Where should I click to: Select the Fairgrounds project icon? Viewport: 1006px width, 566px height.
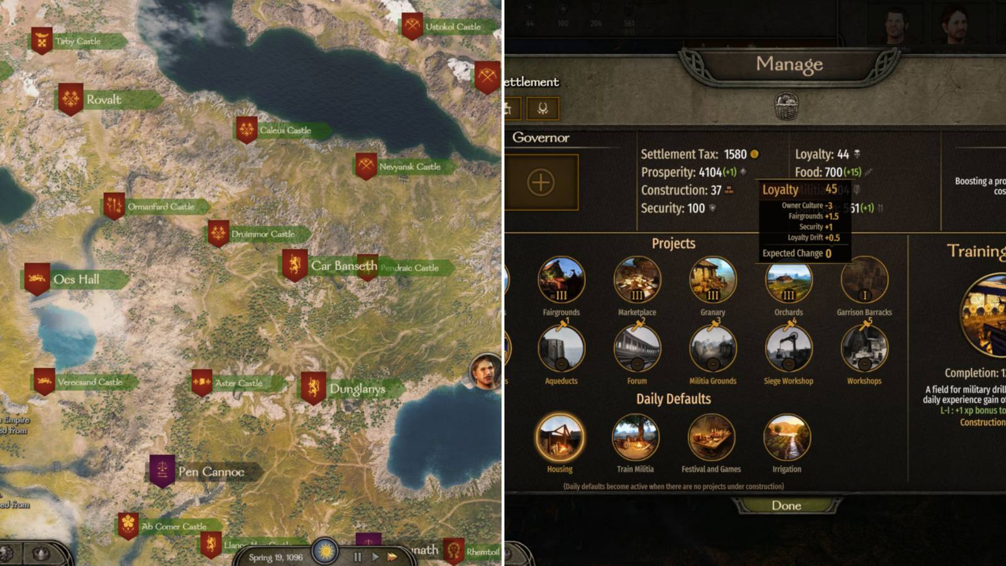pyautogui.click(x=561, y=279)
